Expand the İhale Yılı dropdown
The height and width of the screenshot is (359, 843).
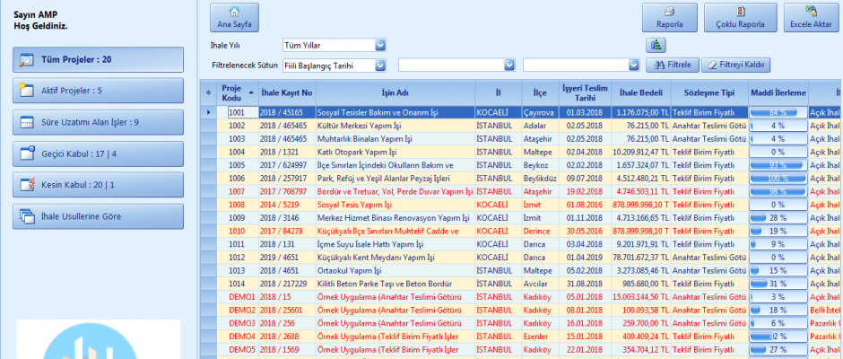[380, 45]
